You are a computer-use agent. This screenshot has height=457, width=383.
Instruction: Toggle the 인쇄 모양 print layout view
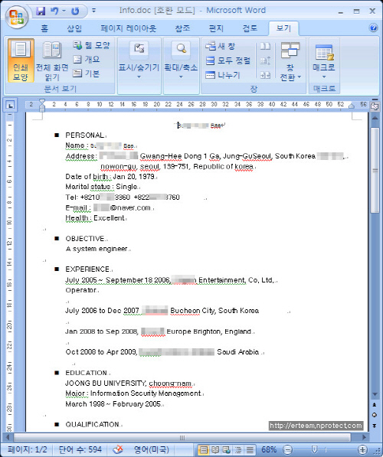click(21, 60)
